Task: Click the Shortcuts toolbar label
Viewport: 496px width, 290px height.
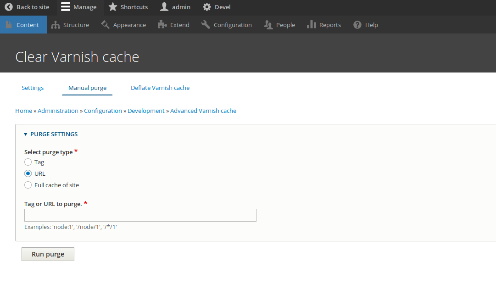Action: pos(134,7)
